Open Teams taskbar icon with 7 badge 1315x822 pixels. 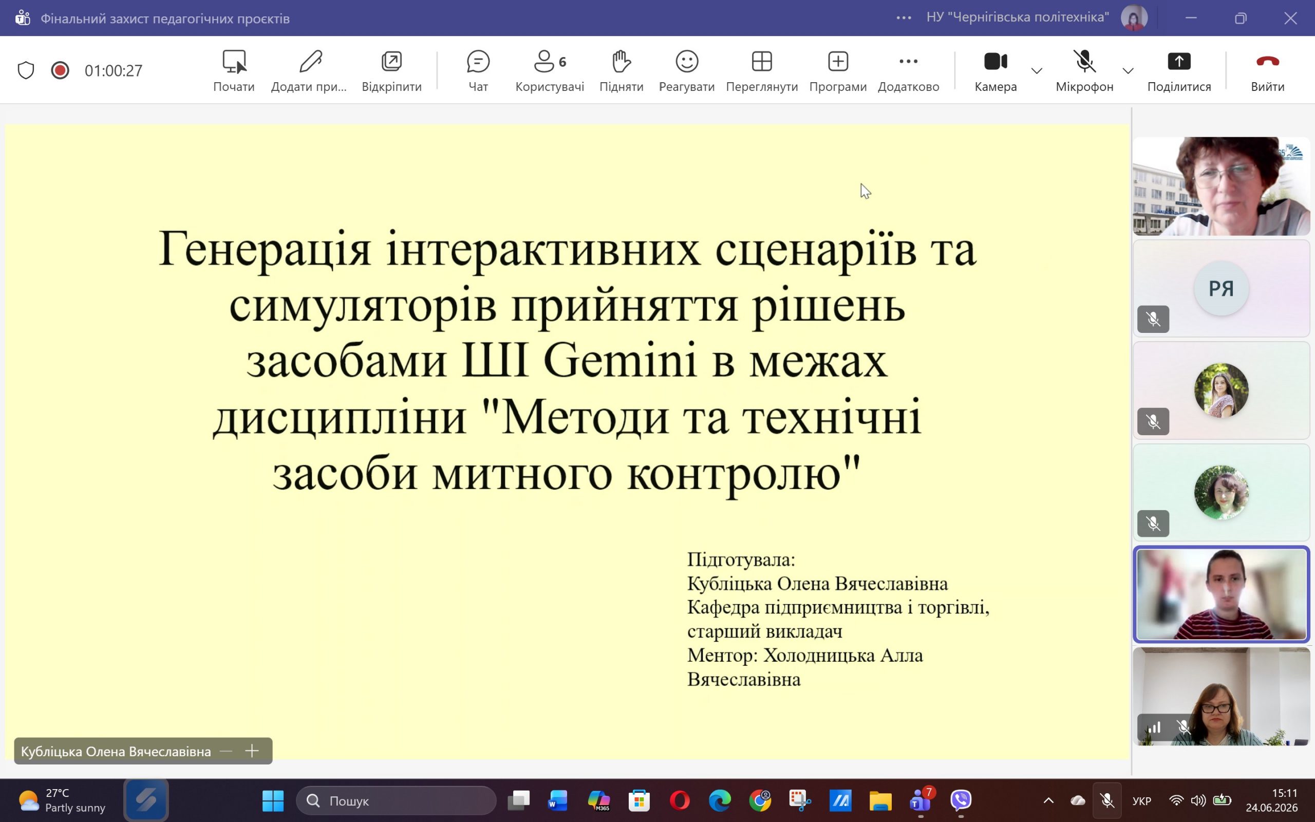(921, 800)
